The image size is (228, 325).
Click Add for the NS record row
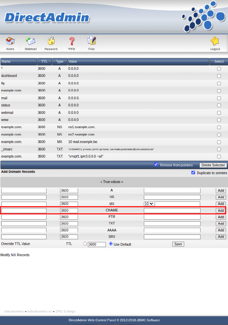click(x=221, y=197)
